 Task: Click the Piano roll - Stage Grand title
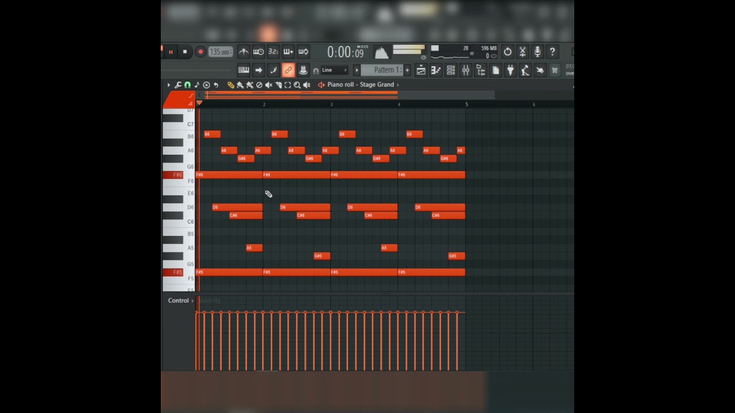click(361, 84)
